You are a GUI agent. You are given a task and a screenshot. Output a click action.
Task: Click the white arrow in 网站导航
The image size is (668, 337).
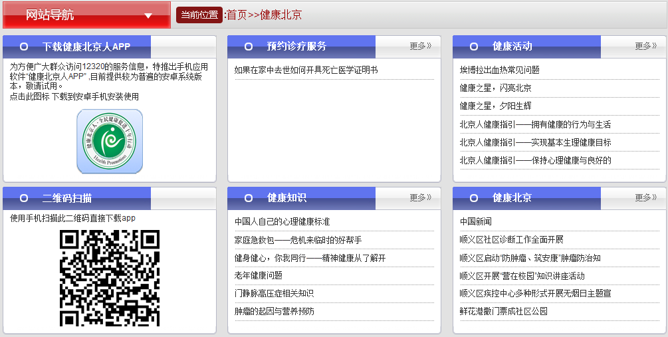coord(148,16)
